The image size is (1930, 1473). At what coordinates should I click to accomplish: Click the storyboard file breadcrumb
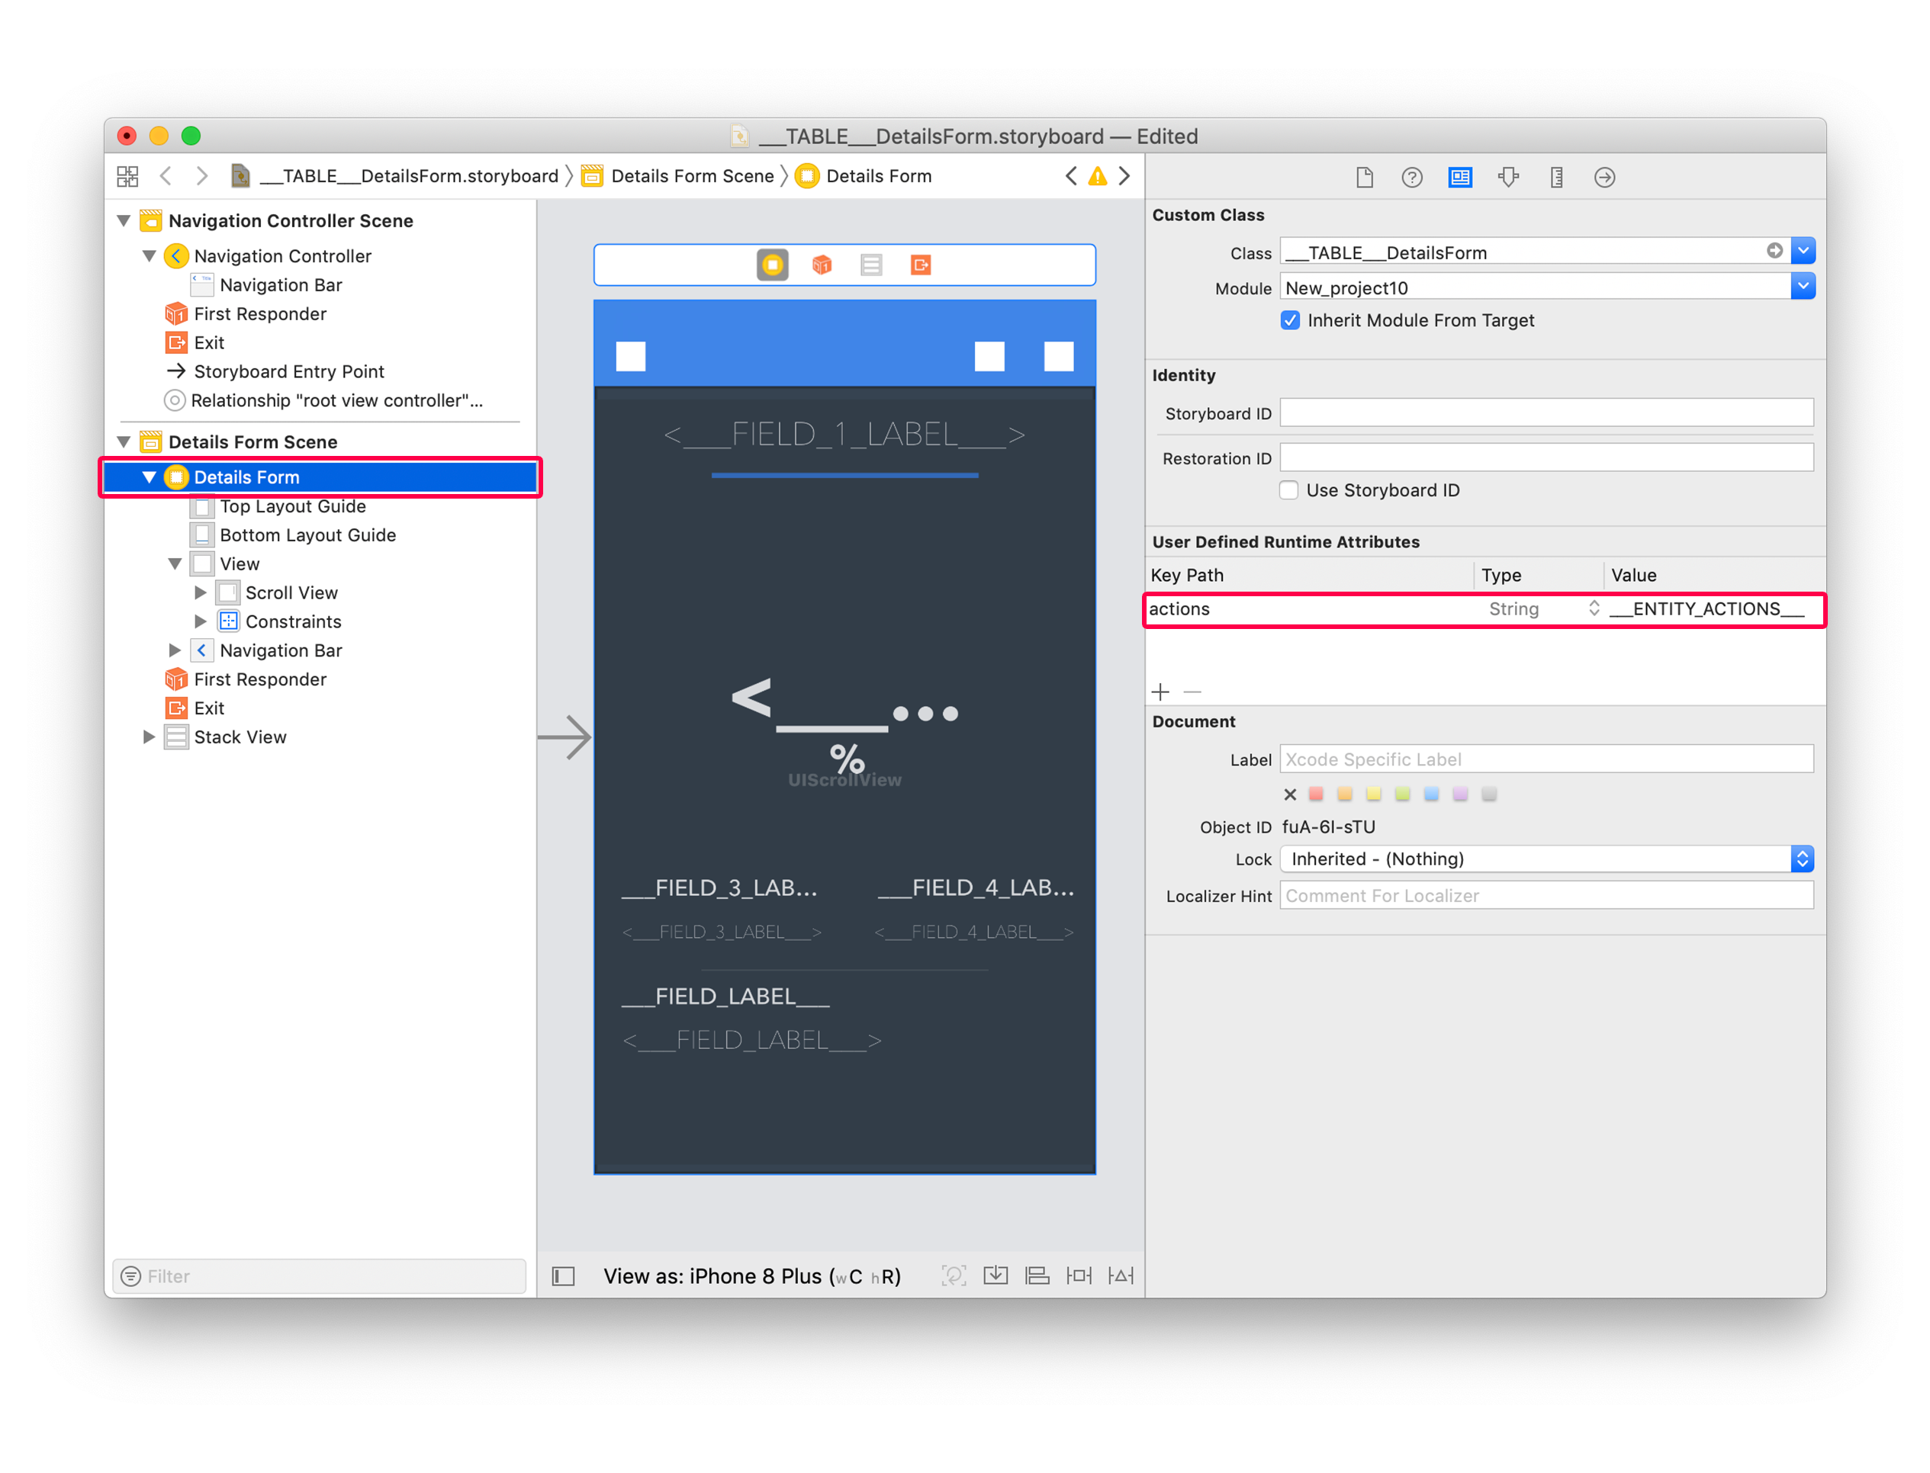[409, 176]
